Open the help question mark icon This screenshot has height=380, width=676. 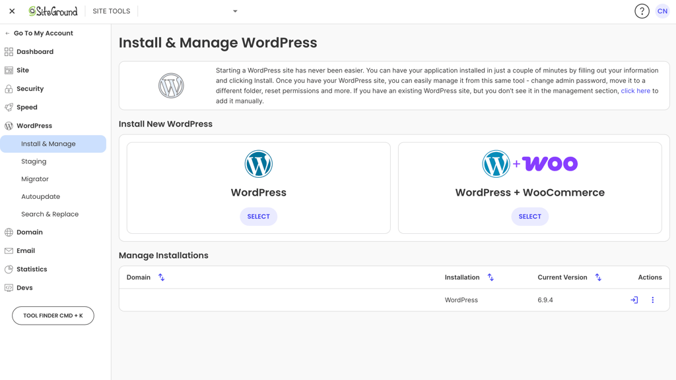click(642, 11)
